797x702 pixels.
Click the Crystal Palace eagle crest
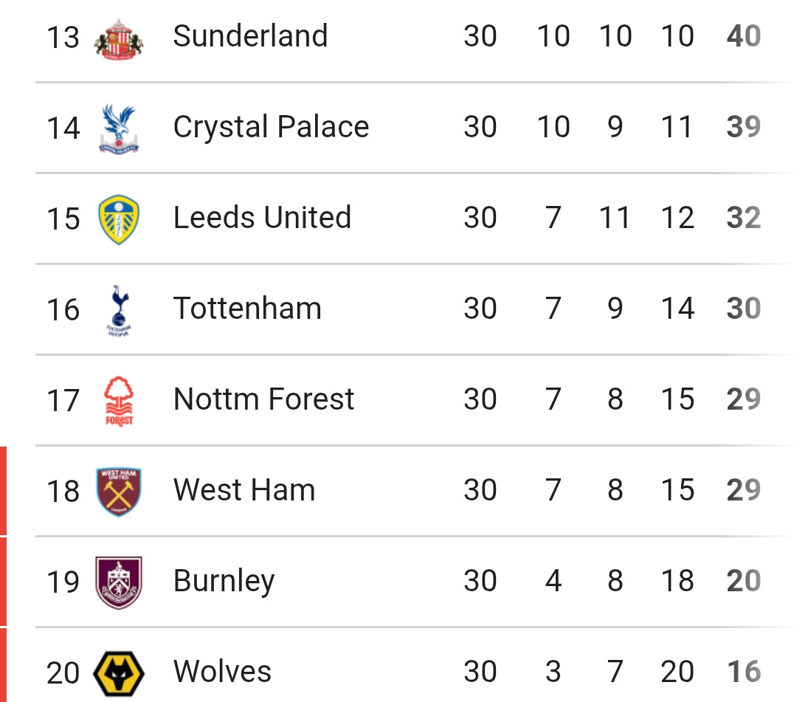[x=118, y=129]
